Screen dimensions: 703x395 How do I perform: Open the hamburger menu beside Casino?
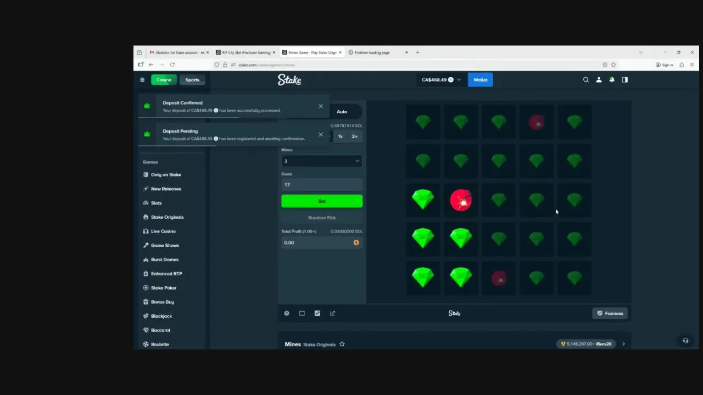142,80
